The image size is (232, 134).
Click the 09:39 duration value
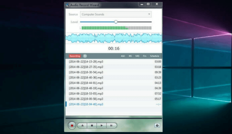tap(158, 72)
